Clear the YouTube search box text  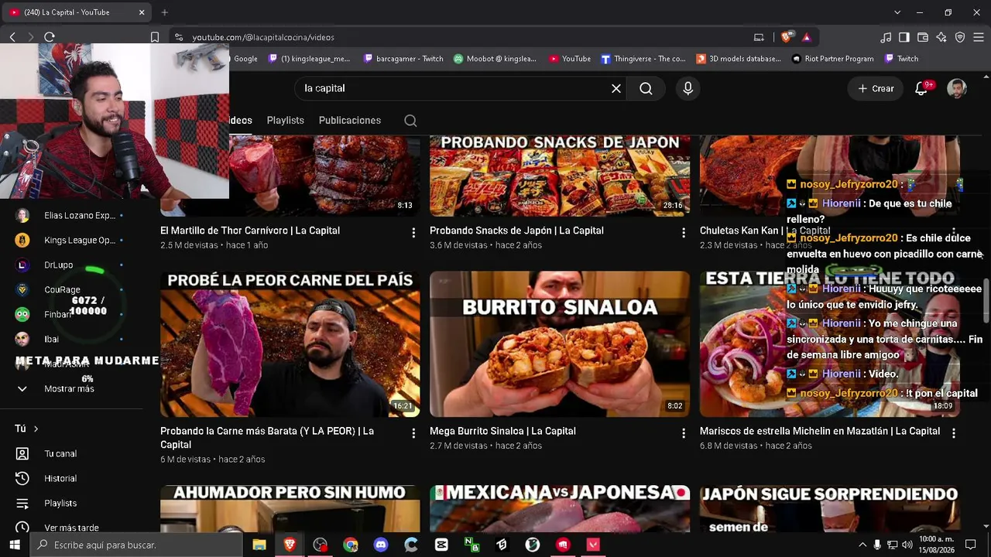click(x=616, y=88)
